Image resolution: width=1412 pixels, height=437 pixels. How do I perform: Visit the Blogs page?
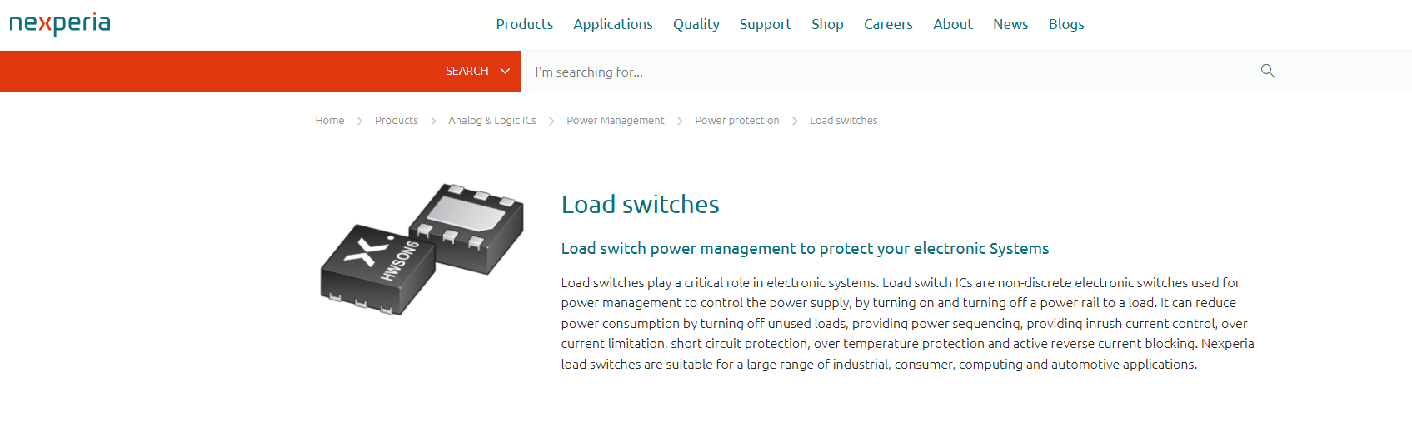(x=1066, y=24)
